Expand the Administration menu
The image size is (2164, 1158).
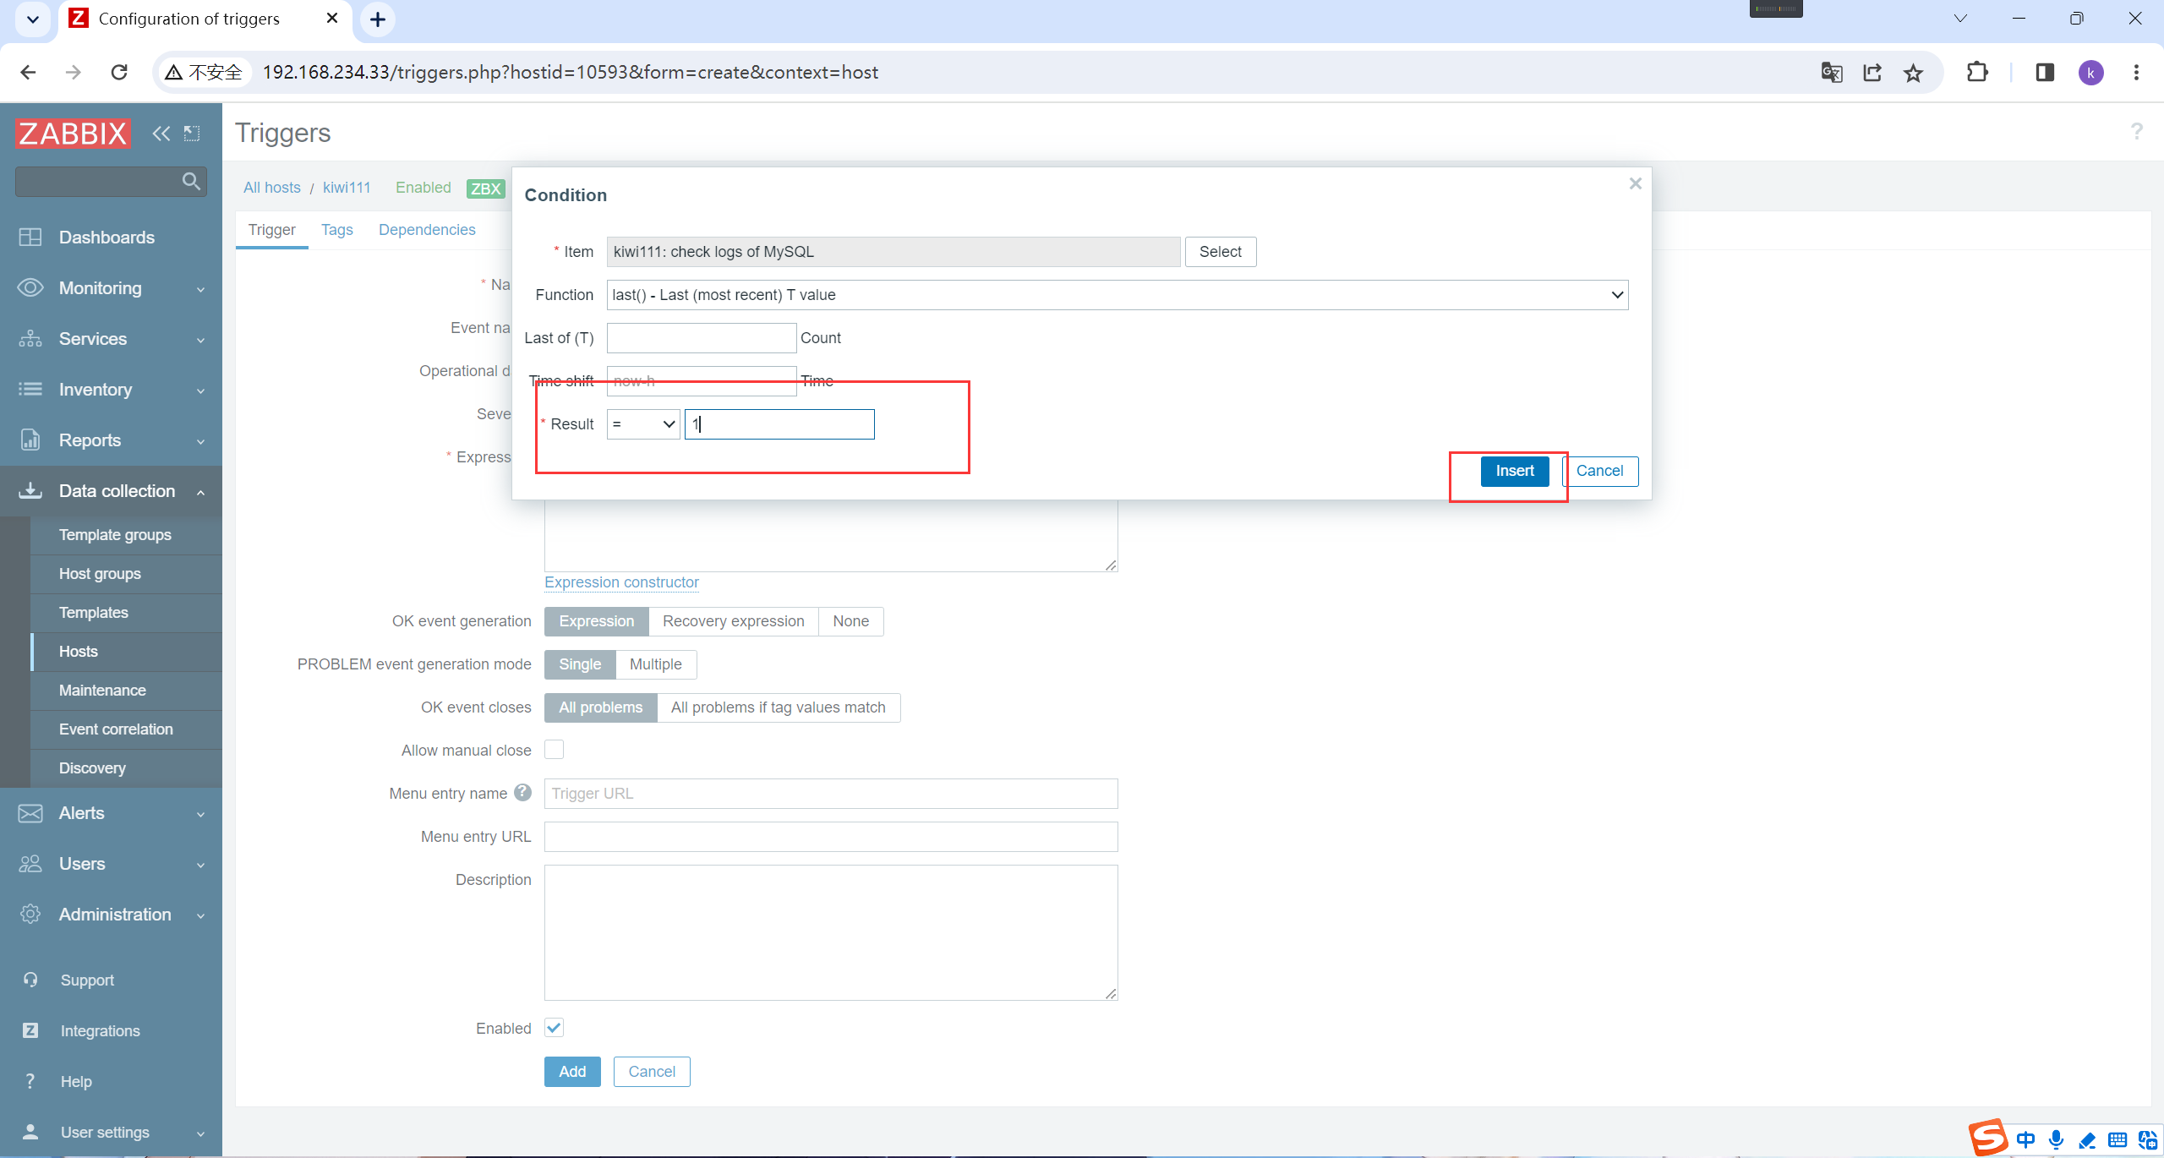coord(111,915)
